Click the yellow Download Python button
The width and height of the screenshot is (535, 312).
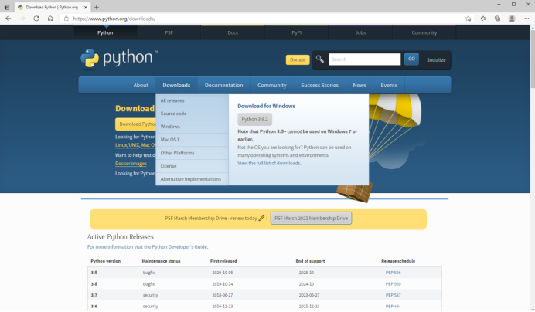(x=135, y=124)
